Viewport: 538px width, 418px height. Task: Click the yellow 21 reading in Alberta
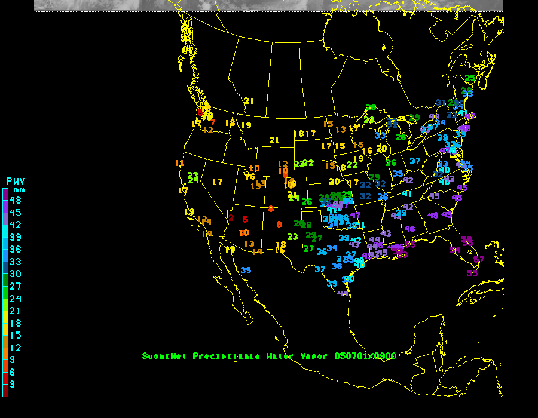[x=249, y=101]
